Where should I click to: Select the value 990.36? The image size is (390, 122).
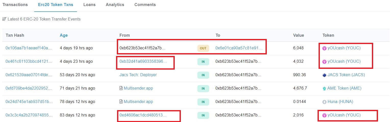pos(299,75)
